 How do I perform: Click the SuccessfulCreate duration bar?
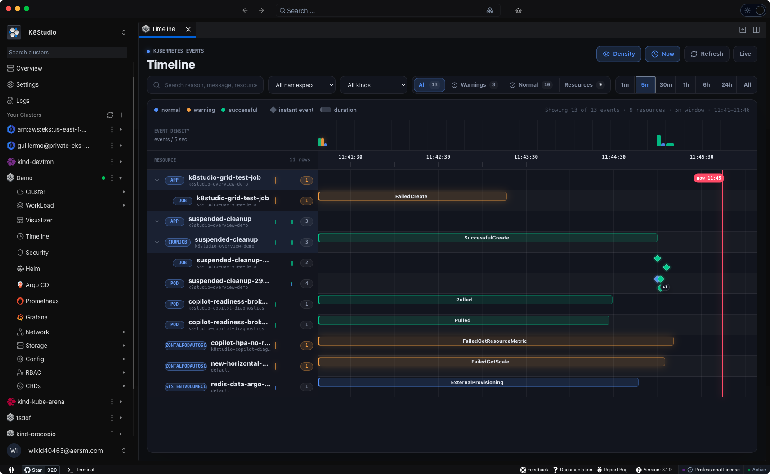(488, 238)
